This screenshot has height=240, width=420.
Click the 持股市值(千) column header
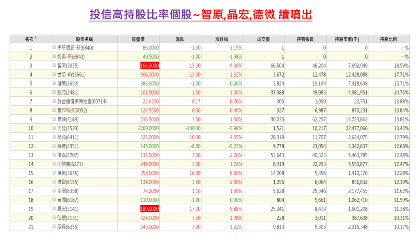click(x=347, y=39)
